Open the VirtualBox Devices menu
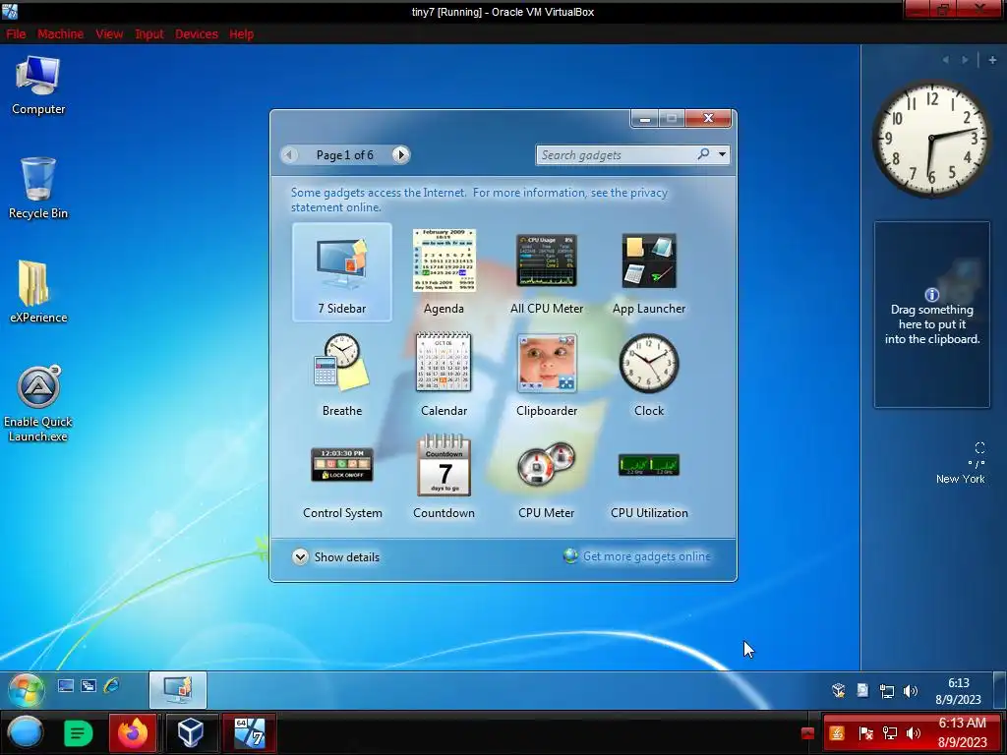The height and width of the screenshot is (755, 1007). pyautogui.click(x=197, y=34)
